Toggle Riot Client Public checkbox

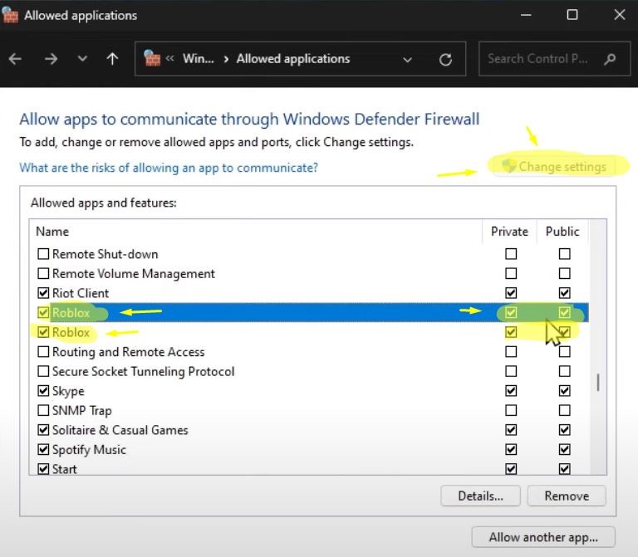point(564,293)
